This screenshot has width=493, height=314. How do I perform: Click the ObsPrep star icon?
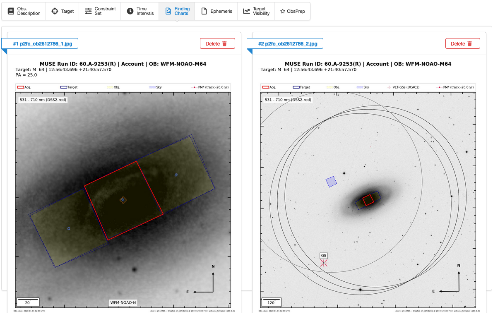coord(283,11)
